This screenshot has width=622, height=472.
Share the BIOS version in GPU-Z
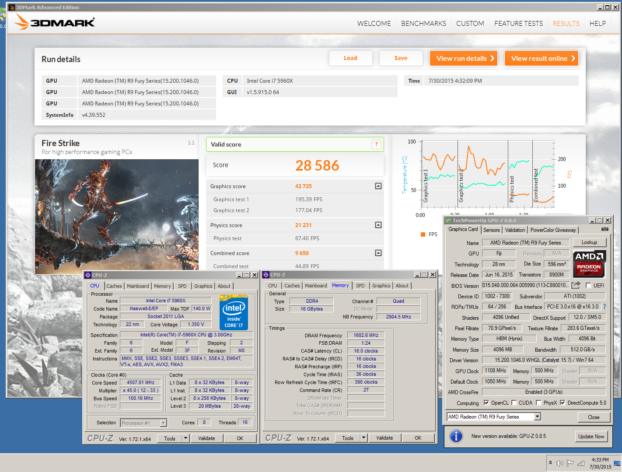(x=576, y=285)
